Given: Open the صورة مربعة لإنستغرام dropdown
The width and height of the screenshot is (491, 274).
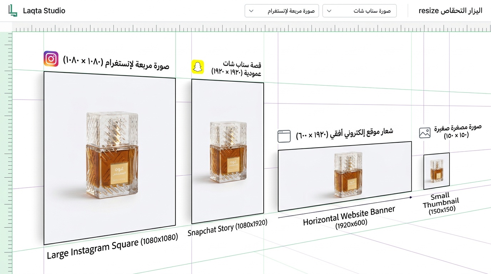Looking at the screenshot, I should 282,11.
